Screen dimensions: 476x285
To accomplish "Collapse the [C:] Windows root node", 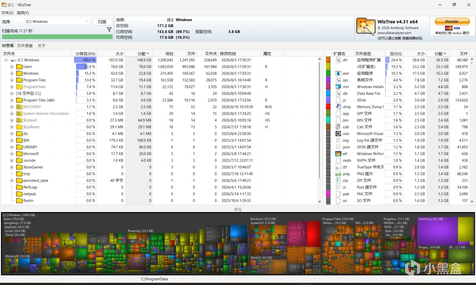I will [x=6, y=60].
